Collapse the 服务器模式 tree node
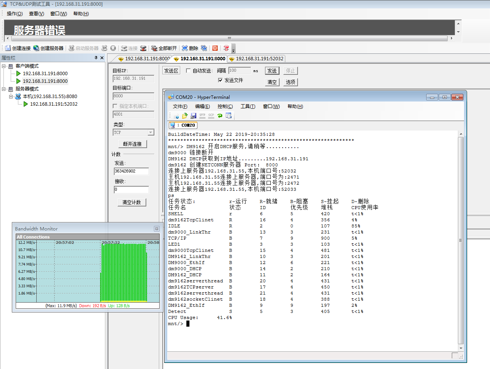Image resolution: width=490 pixels, height=369 pixels. [4, 89]
